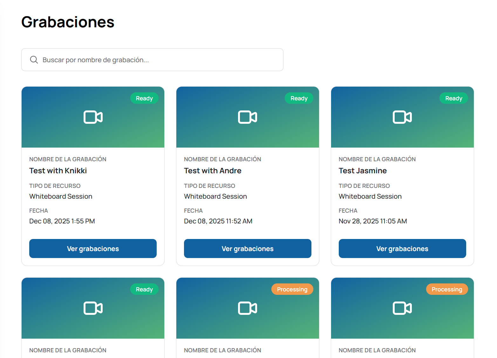Click the Ready badge on the bottom-left recording
The image size is (497, 358).
tap(144, 289)
